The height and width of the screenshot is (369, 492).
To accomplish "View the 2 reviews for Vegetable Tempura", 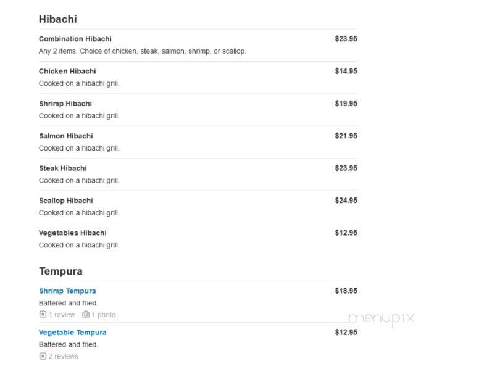I will 64,357.
